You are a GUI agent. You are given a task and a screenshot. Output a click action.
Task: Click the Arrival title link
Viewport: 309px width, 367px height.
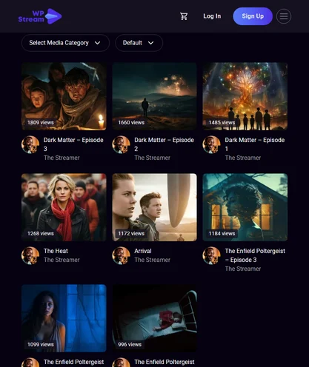pyautogui.click(x=143, y=251)
